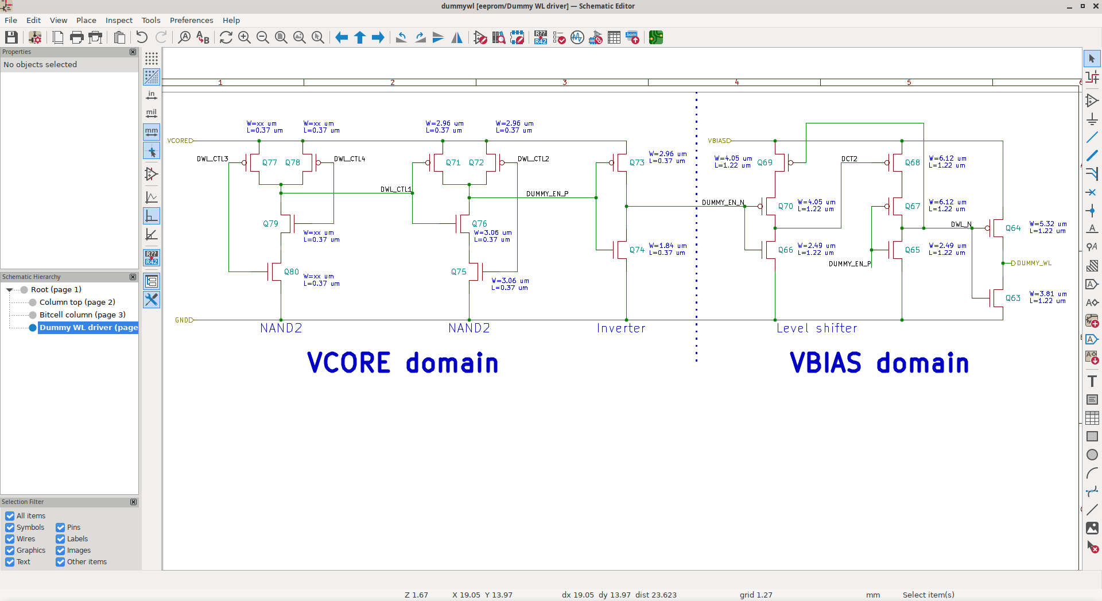Click the Undo arrow icon
The width and height of the screenshot is (1102, 601).
pos(142,38)
